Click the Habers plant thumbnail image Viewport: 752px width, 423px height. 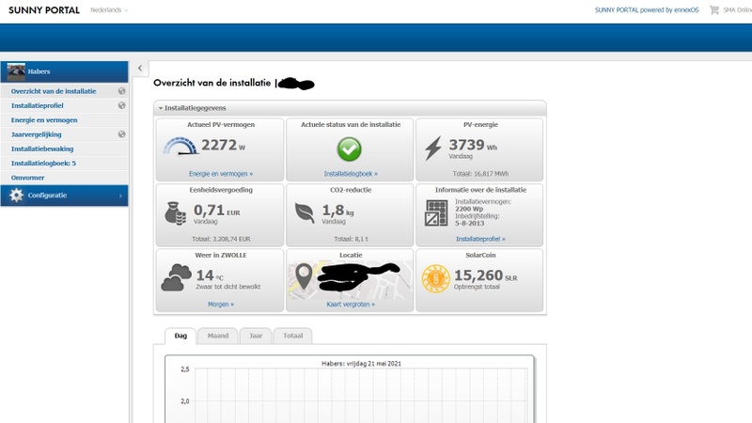pyautogui.click(x=16, y=71)
